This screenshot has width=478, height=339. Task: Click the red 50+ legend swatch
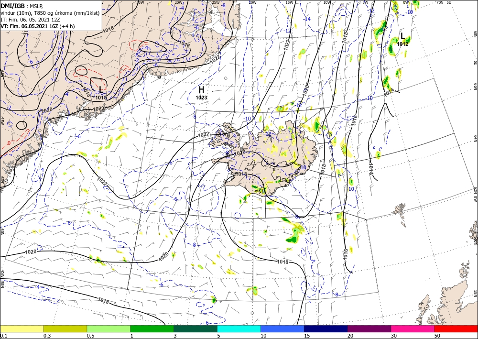456,328
